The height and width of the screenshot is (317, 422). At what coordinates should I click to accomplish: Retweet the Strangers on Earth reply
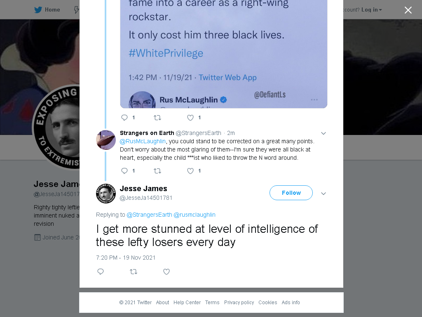click(x=157, y=171)
